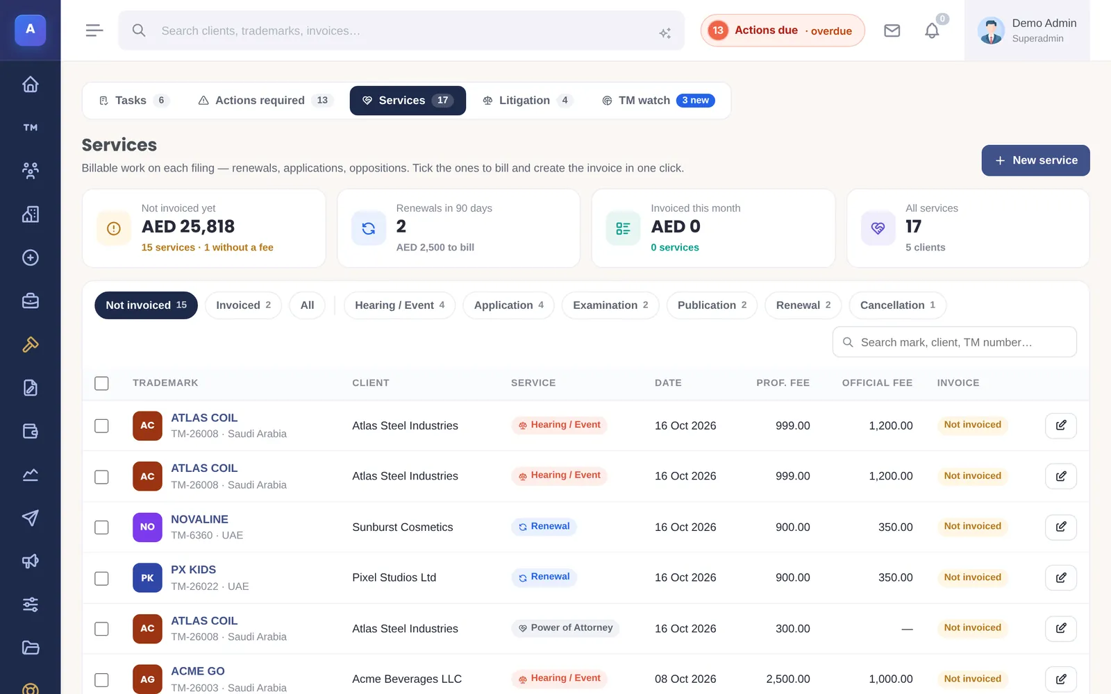Select the gavel icon in the sidebar
Image resolution: width=1111 pixels, height=694 pixels.
pyautogui.click(x=30, y=344)
